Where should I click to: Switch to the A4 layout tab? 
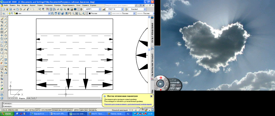click(x=29, y=98)
